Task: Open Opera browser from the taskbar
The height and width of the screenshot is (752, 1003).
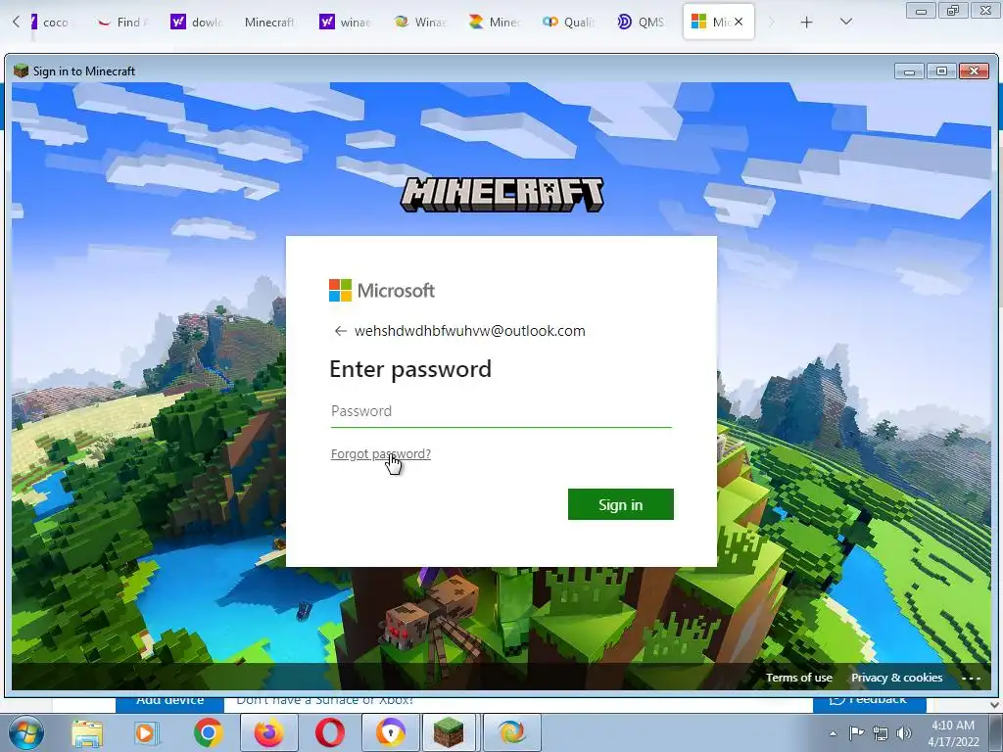Action: [329, 732]
